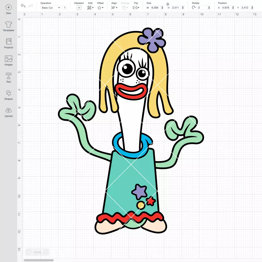The image size is (262, 262).
Task: Select the purple star on the dress
Action: click(x=140, y=192)
